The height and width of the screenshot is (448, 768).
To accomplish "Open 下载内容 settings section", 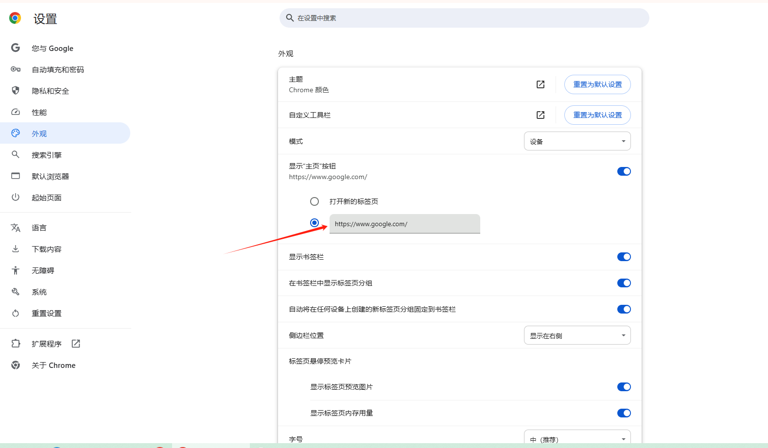I will (65, 249).
